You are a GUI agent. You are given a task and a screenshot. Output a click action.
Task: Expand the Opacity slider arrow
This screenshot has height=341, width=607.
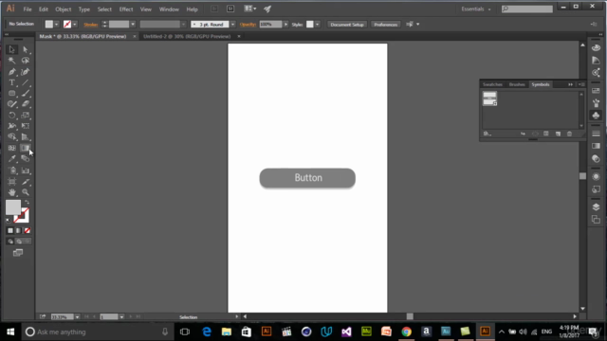pyautogui.click(x=285, y=25)
